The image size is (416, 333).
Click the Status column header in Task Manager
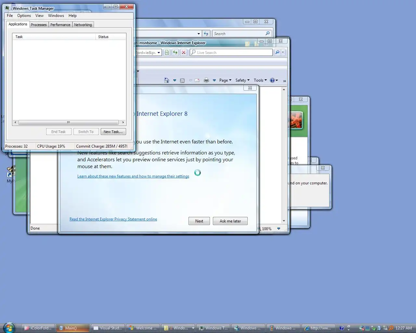[x=111, y=37]
